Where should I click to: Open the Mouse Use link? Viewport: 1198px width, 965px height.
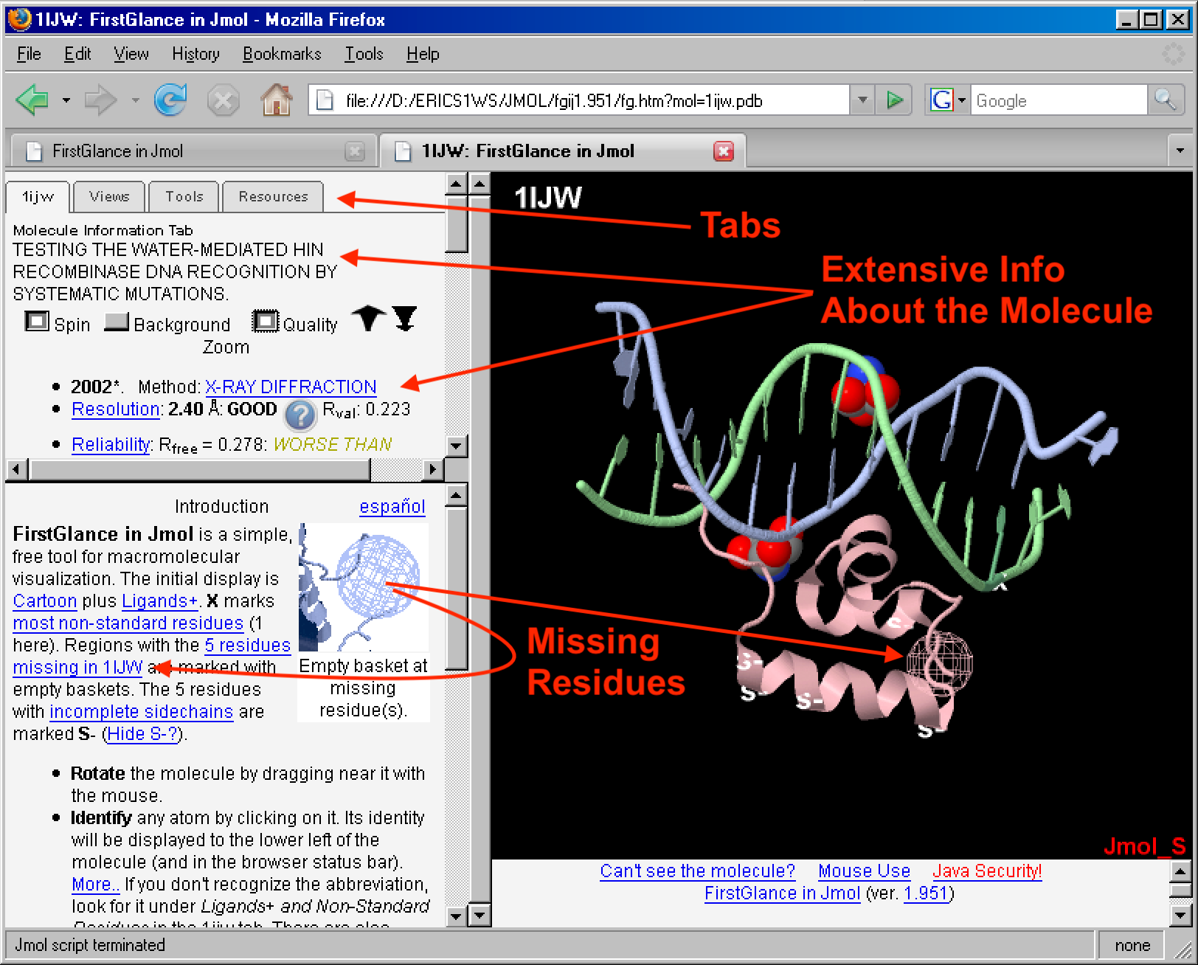(x=865, y=871)
